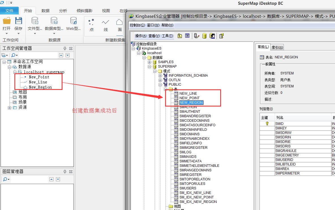Expand the 资源 tree node
Viewport: 335px width, 210px height.
pyautogui.click(x=9, y=108)
